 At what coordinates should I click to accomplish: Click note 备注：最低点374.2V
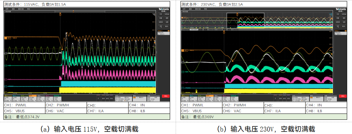point(22,117)
